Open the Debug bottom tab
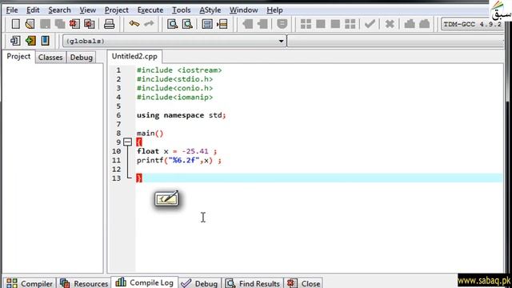Image resolution: width=512 pixels, height=288 pixels. coord(199,283)
